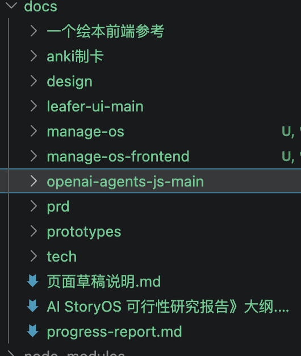The height and width of the screenshot is (356, 301).
Task: Expand the openai-agents-js-main chevron
Action: [34, 181]
